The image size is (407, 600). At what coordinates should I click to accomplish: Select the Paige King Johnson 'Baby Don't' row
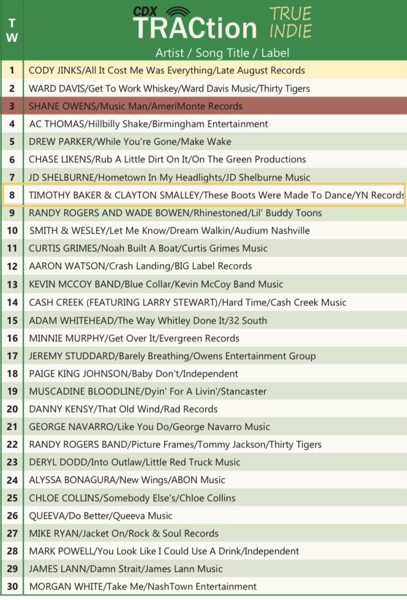coord(203,374)
